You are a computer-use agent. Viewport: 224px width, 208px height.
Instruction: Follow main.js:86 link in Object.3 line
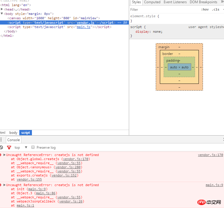click(46, 193)
